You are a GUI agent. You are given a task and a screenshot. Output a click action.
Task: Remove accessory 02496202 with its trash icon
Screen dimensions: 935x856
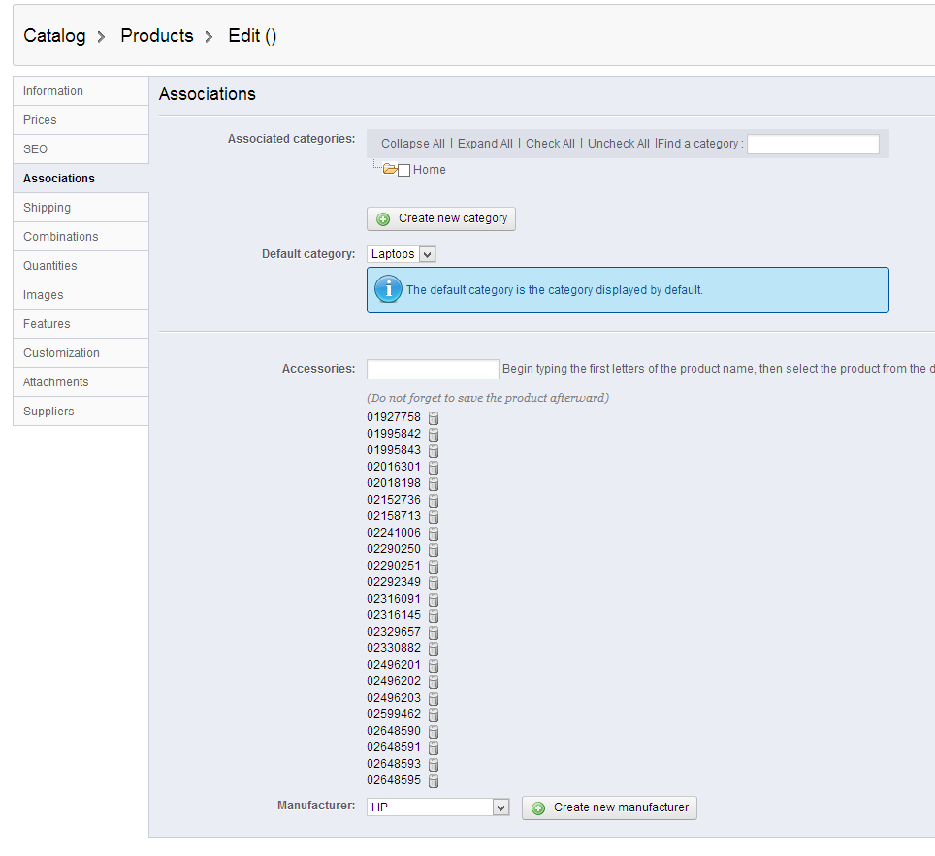[x=434, y=682]
